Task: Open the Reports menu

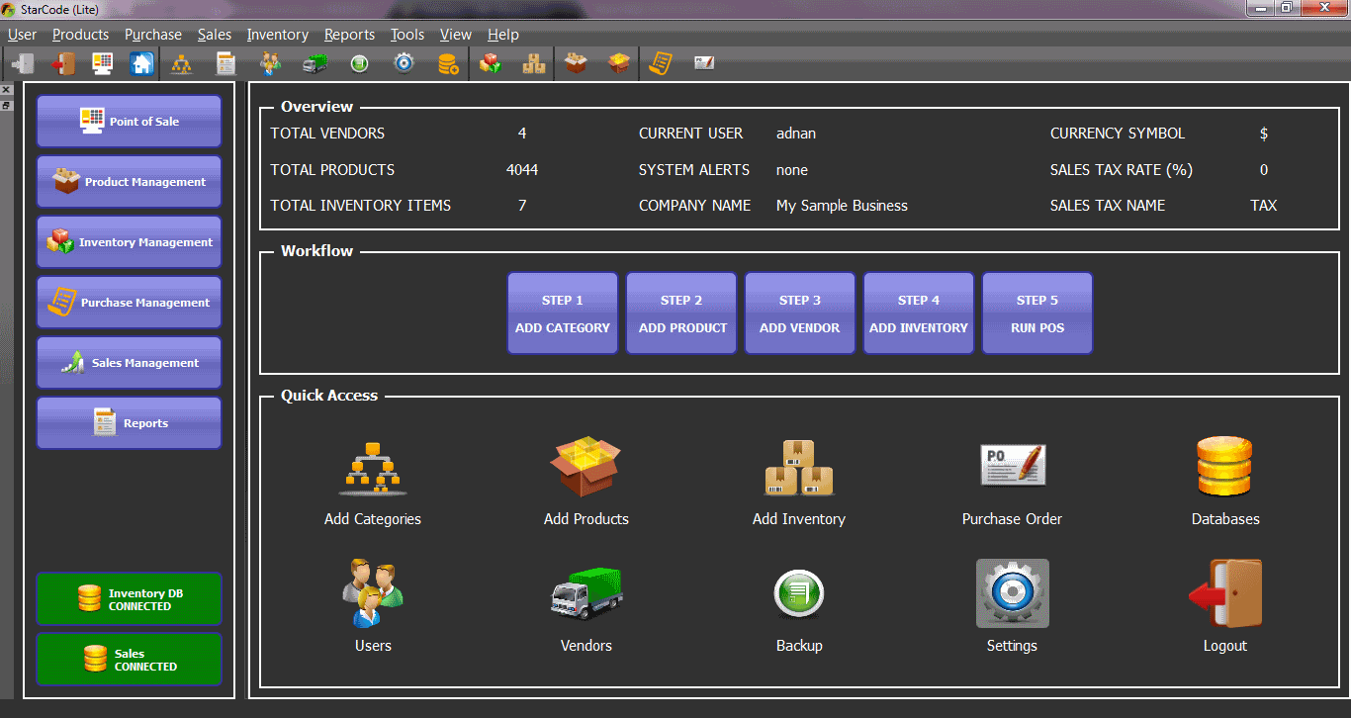Action: (349, 35)
